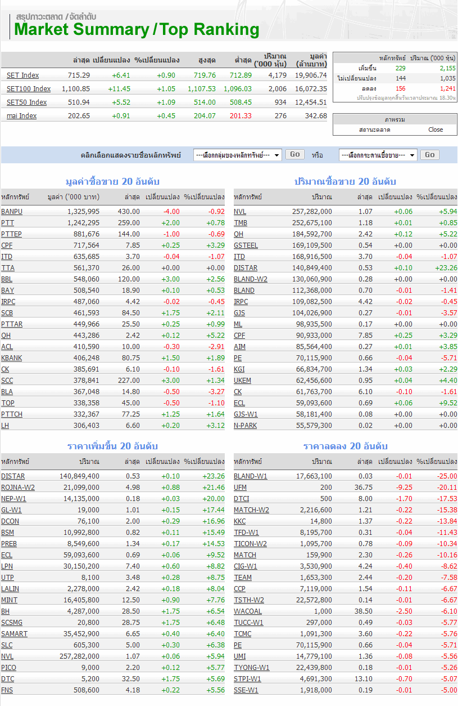Open NEP-W1 warrant link
Image resolution: width=458 pixels, height=706 pixels.
point(13,499)
